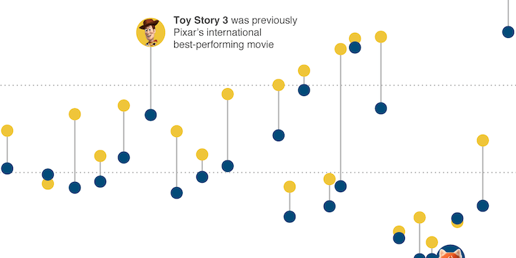Image resolution: width=516 pixels, height=258 pixels.
Task: Click the lower dotted horizontal gridline
Action: coord(258,172)
